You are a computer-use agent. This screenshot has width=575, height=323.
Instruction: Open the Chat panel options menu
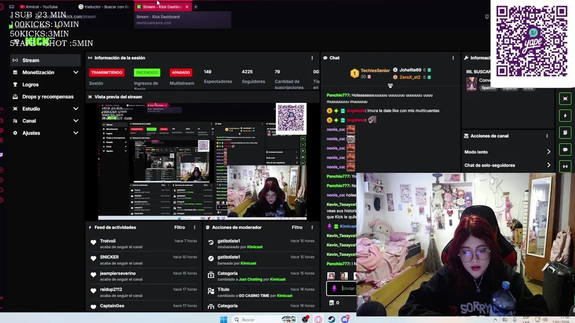(x=453, y=58)
